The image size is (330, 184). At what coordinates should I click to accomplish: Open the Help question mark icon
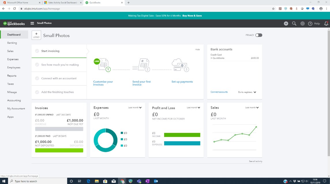coord(310,24)
